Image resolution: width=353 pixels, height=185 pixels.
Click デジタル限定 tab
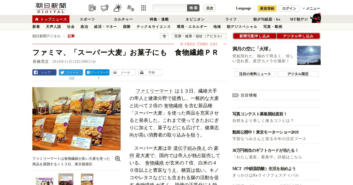[298, 74]
